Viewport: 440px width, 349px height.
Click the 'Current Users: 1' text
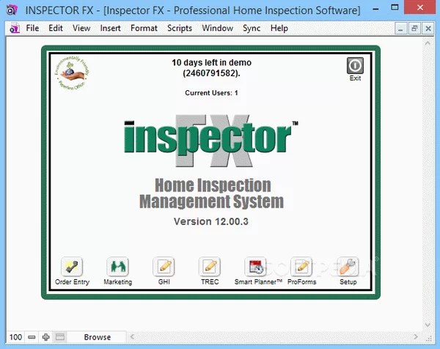[211, 93]
